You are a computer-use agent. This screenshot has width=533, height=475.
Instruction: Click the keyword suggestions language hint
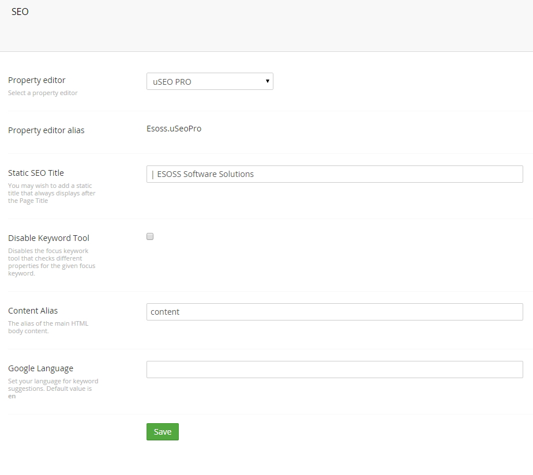point(53,389)
